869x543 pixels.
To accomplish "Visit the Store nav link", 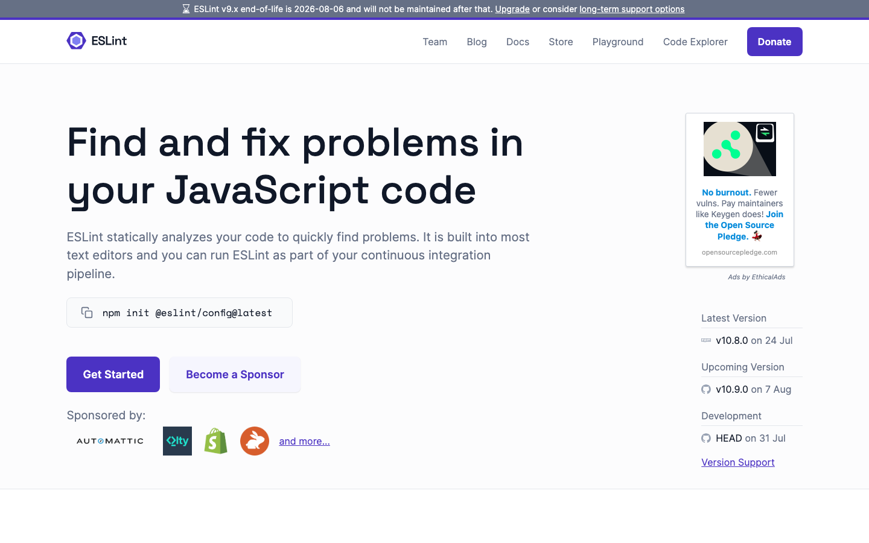I will coord(561,42).
